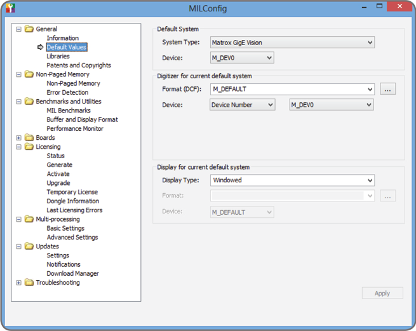Collapse the Non-Paged Memory group
The width and height of the screenshot is (416, 331).
(18, 74)
